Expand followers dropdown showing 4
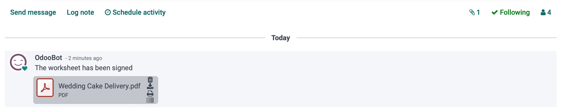The height and width of the screenshot is (112, 562). point(546,12)
